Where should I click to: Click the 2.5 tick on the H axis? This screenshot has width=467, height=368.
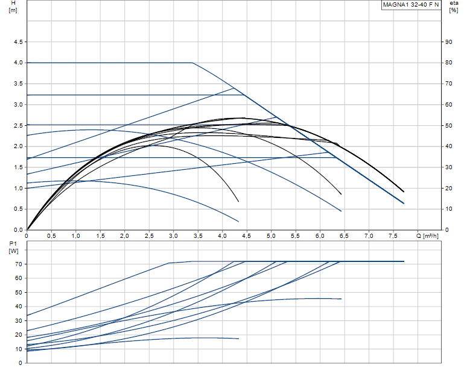[18, 126]
